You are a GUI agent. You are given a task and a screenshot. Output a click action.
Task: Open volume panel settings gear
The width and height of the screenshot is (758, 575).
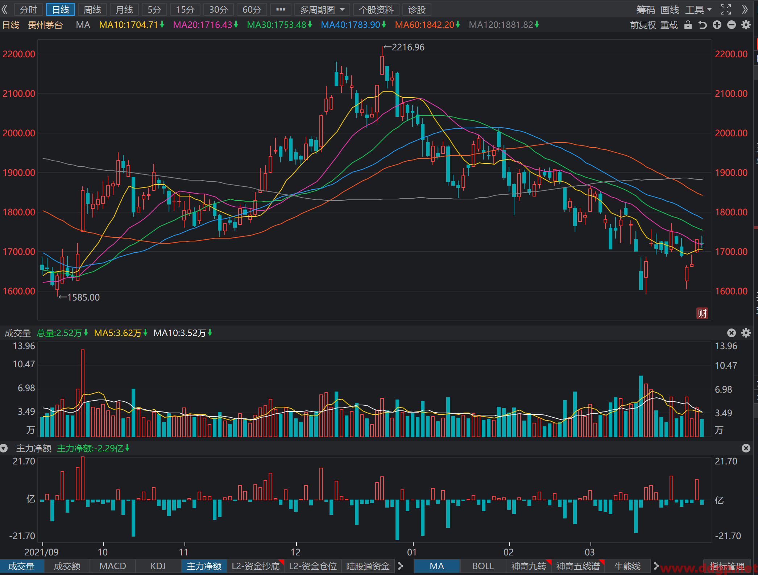pyautogui.click(x=746, y=333)
